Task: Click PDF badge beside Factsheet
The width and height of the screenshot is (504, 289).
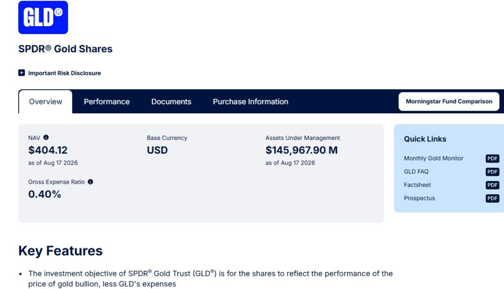Action: tap(492, 185)
